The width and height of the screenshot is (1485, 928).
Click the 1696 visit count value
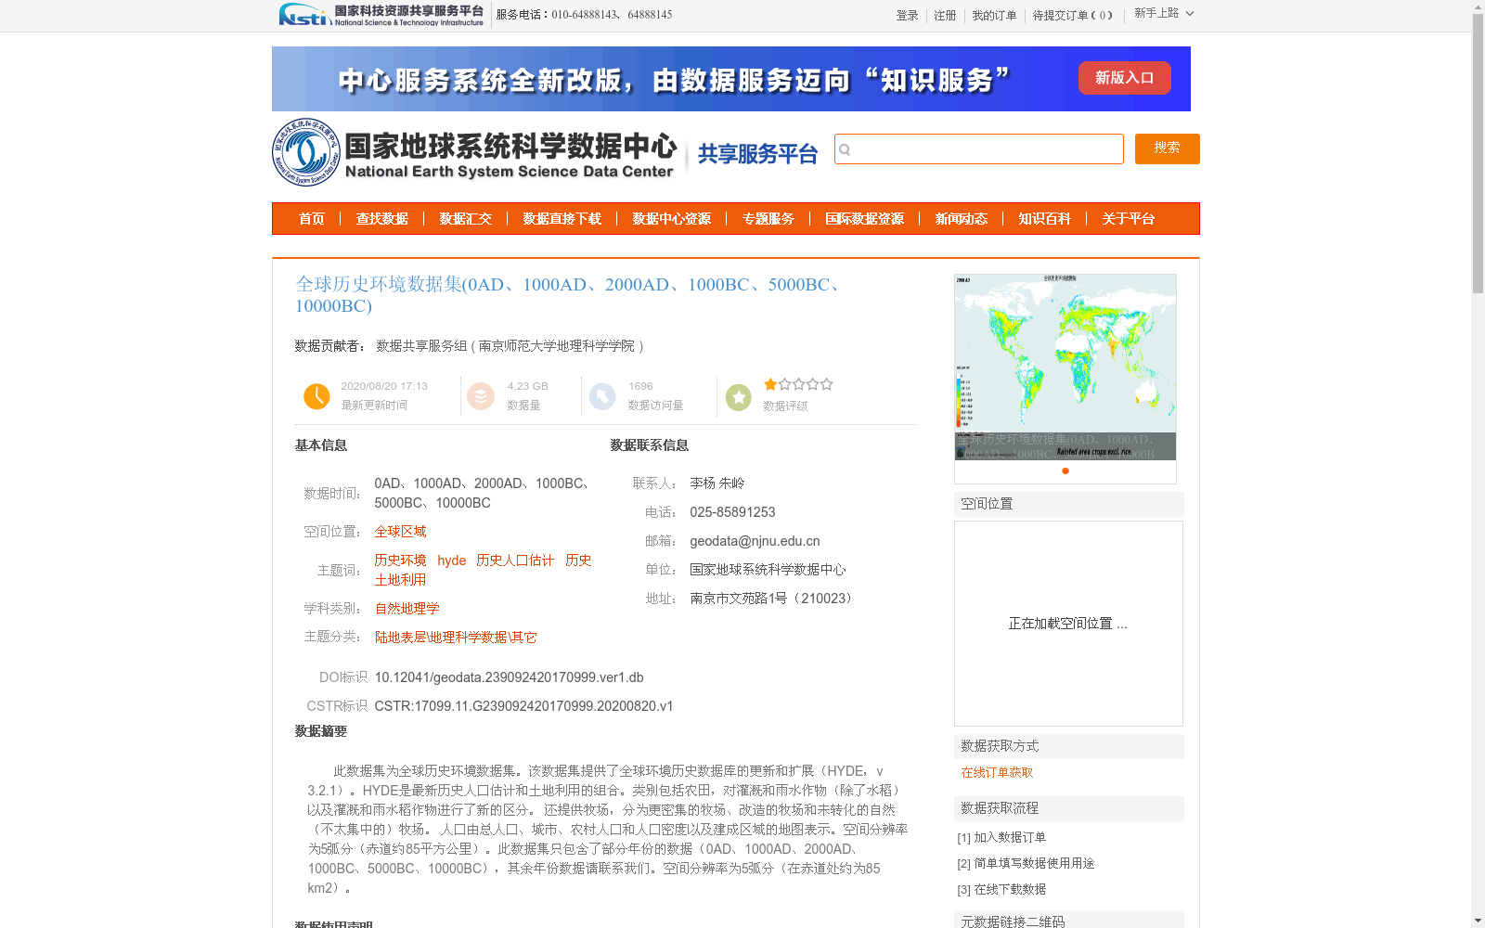click(640, 386)
